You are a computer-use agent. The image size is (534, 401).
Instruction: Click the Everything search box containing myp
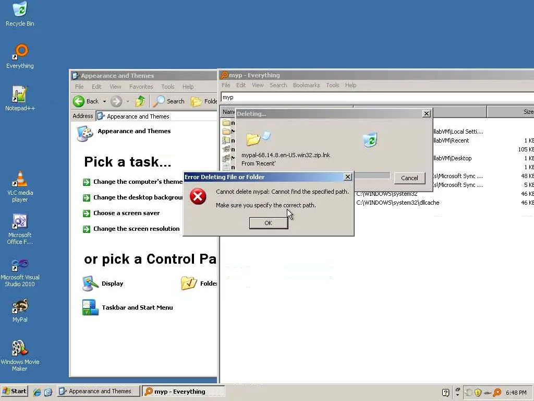click(377, 97)
